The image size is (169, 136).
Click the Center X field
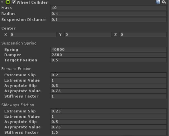pos(33,35)
